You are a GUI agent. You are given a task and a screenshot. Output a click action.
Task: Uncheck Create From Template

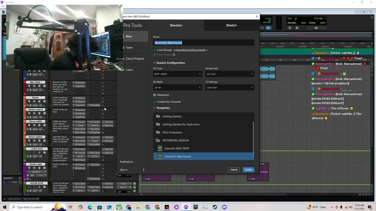155,102
